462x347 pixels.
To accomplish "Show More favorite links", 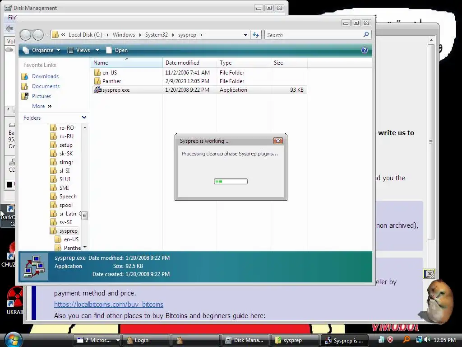I will (42, 106).
